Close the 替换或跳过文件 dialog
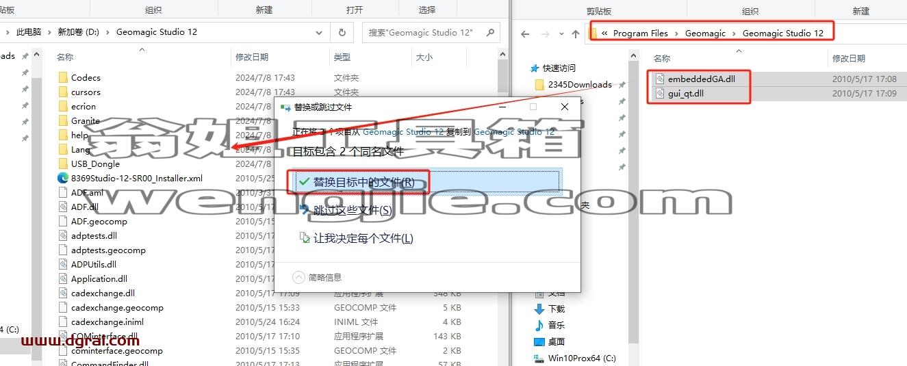This screenshot has width=907, height=366. click(x=564, y=107)
